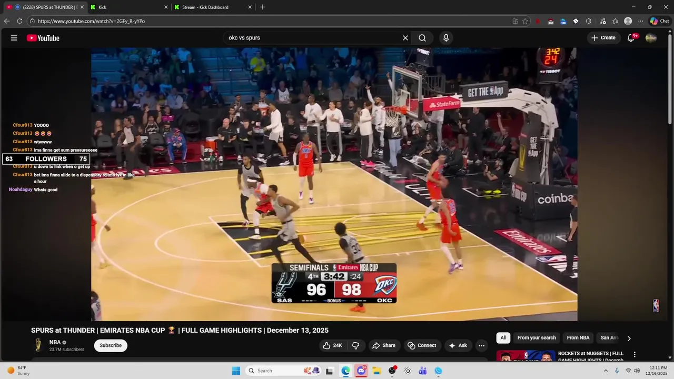Open more actions ellipsis under video
This screenshot has width=674, height=379.
coord(481,345)
